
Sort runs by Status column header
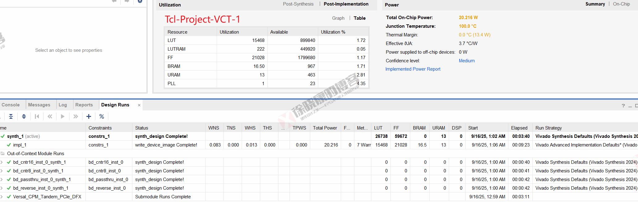click(x=169, y=128)
